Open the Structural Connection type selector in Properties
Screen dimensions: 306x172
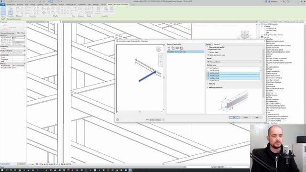tap(8, 33)
